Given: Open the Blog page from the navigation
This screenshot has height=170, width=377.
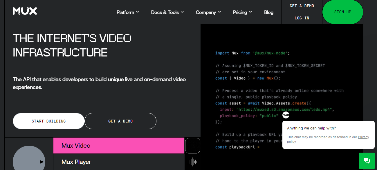Looking at the screenshot, I should 268,12.
